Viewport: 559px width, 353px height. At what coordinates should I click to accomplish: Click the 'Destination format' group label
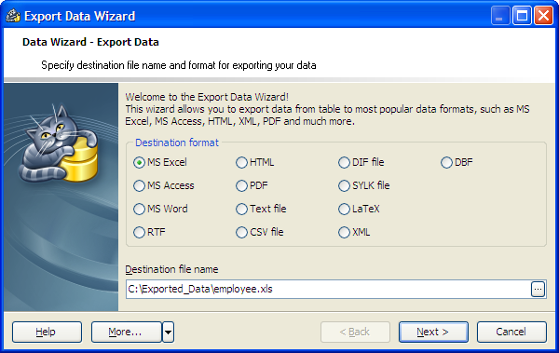[x=177, y=143]
